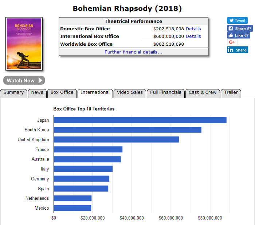Click the Worldwide Box Office label
The height and width of the screenshot is (225, 255).
(86, 44)
